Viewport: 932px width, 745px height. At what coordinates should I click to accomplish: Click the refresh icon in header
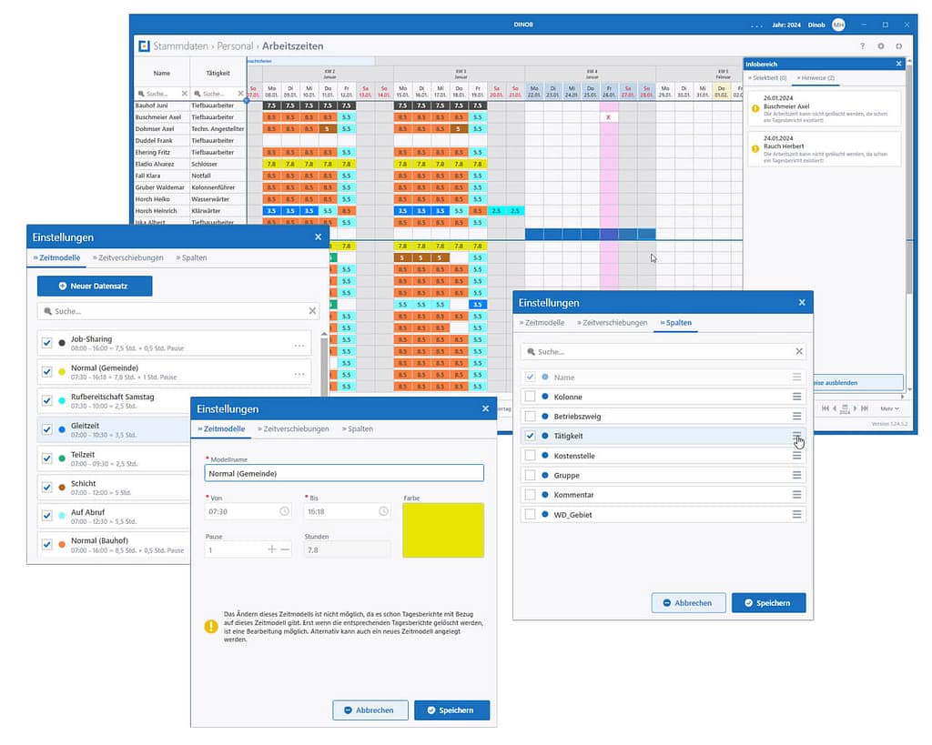tap(899, 45)
